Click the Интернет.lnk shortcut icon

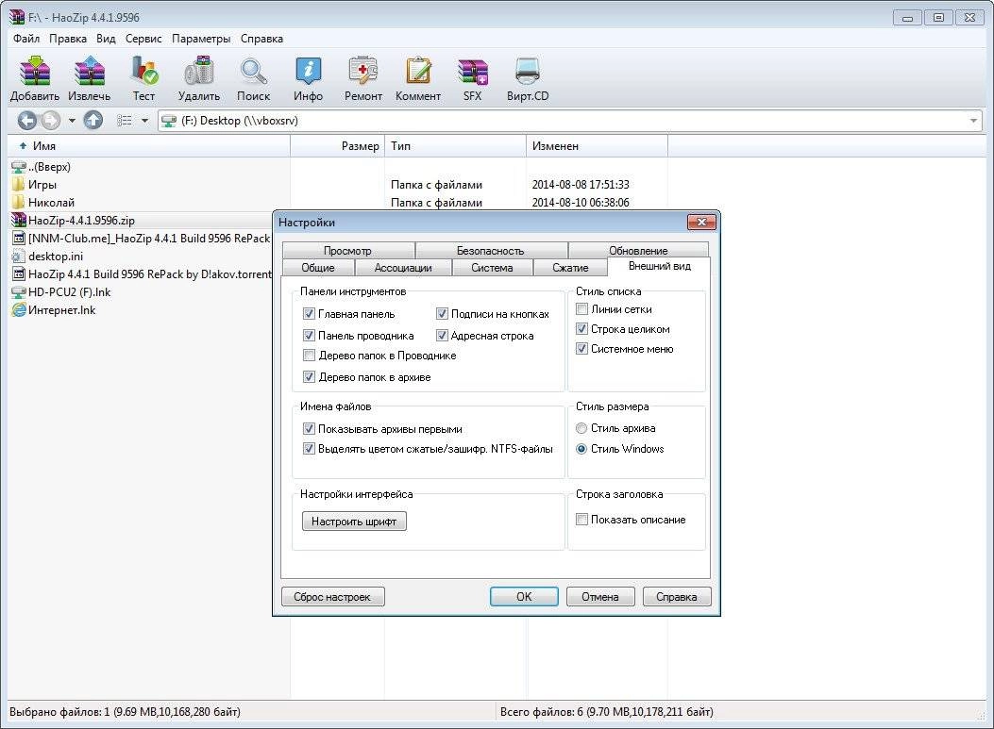tap(19, 309)
